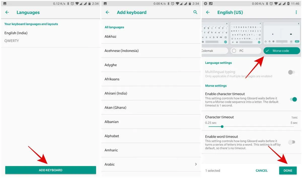This screenshot has height=178, width=302.
Task: Tap CANCEL on the English (US) screen
Action: click(261, 170)
